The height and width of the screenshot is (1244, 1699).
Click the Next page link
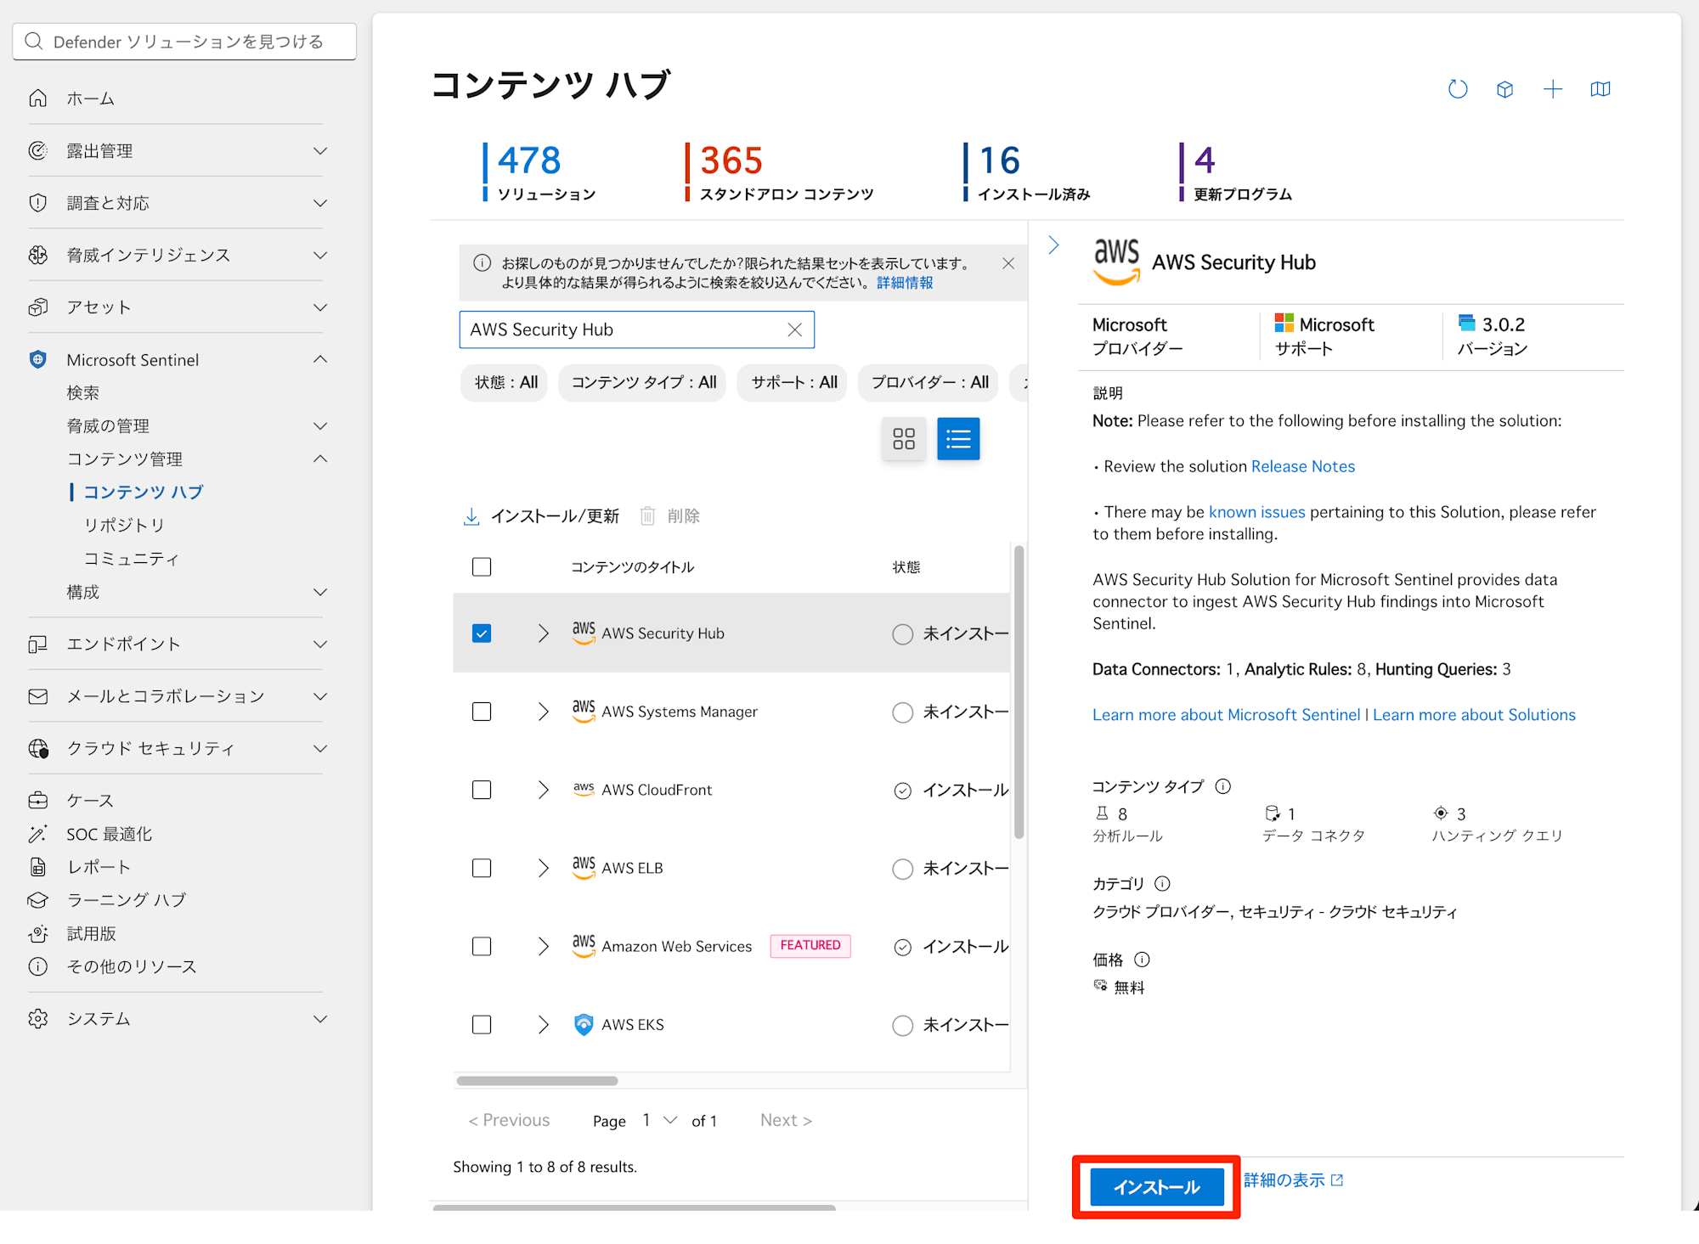pos(786,1120)
